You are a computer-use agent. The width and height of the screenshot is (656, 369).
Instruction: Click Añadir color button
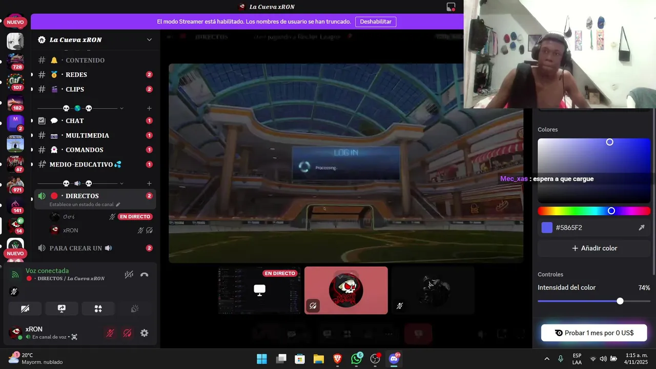594,248
